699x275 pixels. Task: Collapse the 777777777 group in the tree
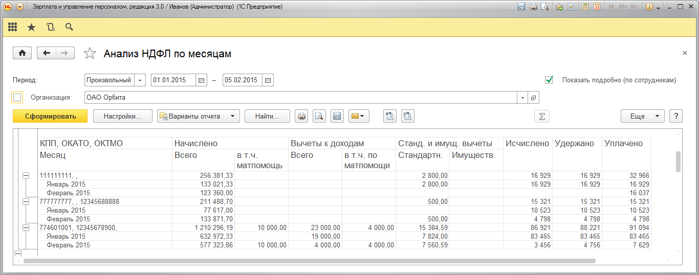point(25,202)
